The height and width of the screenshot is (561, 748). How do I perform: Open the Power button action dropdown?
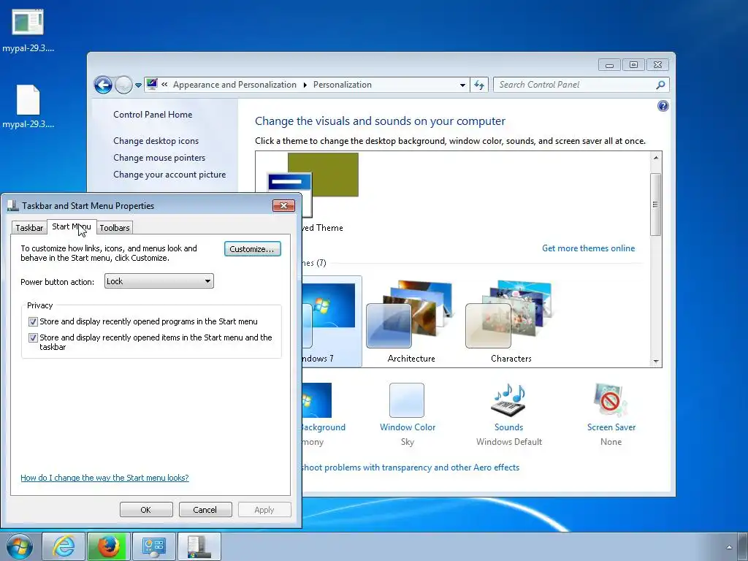pyautogui.click(x=159, y=281)
